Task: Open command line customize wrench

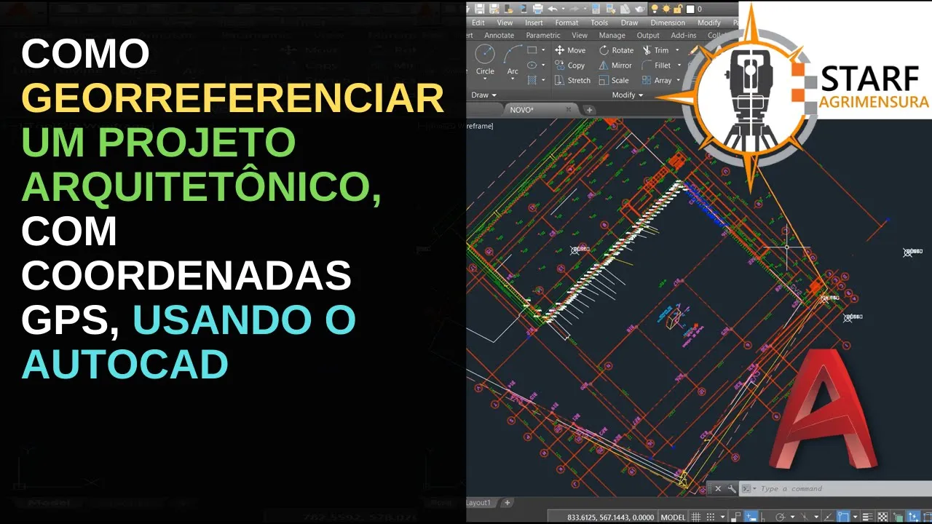Action: coord(732,488)
